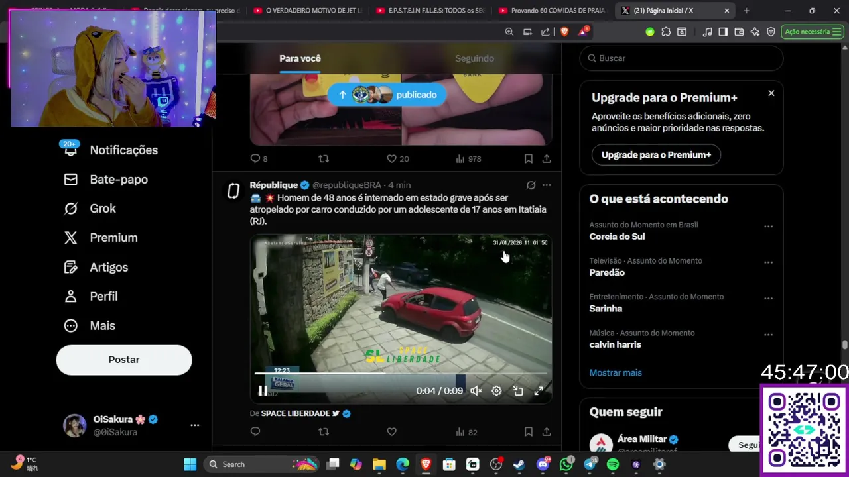The width and height of the screenshot is (849, 477).
Task: Open the Mais menu
Action: coord(89,326)
